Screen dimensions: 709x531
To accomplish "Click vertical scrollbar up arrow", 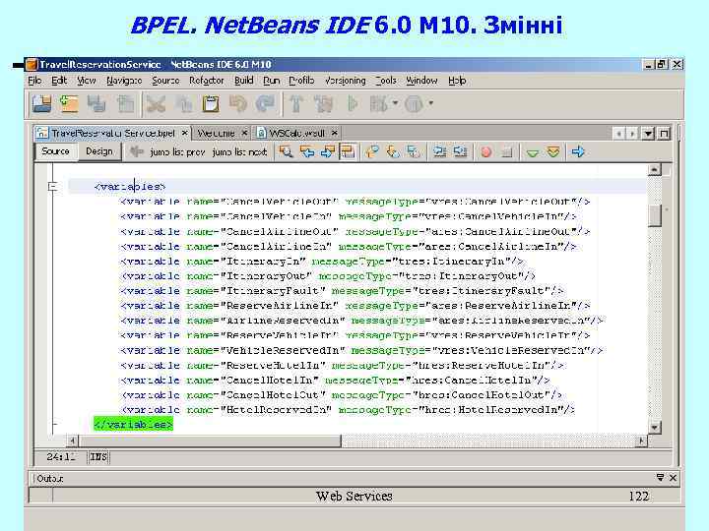I will pos(654,170).
